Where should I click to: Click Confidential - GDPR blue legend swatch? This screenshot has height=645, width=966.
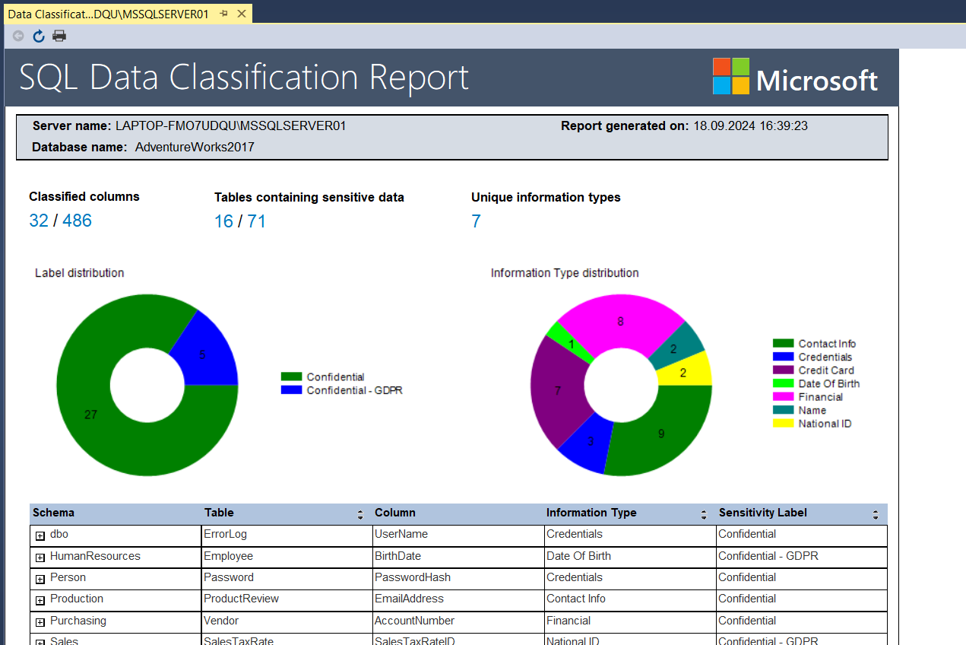(x=292, y=389)
